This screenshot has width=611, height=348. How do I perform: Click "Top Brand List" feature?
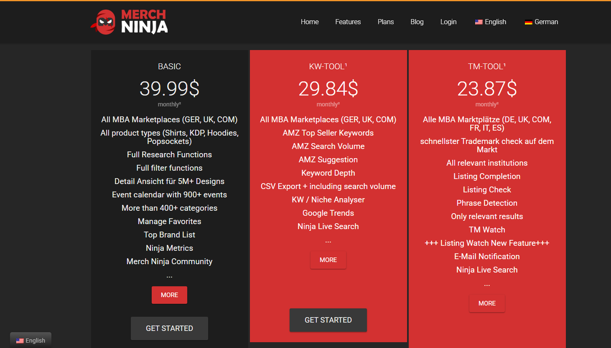(x=169, y=235)
